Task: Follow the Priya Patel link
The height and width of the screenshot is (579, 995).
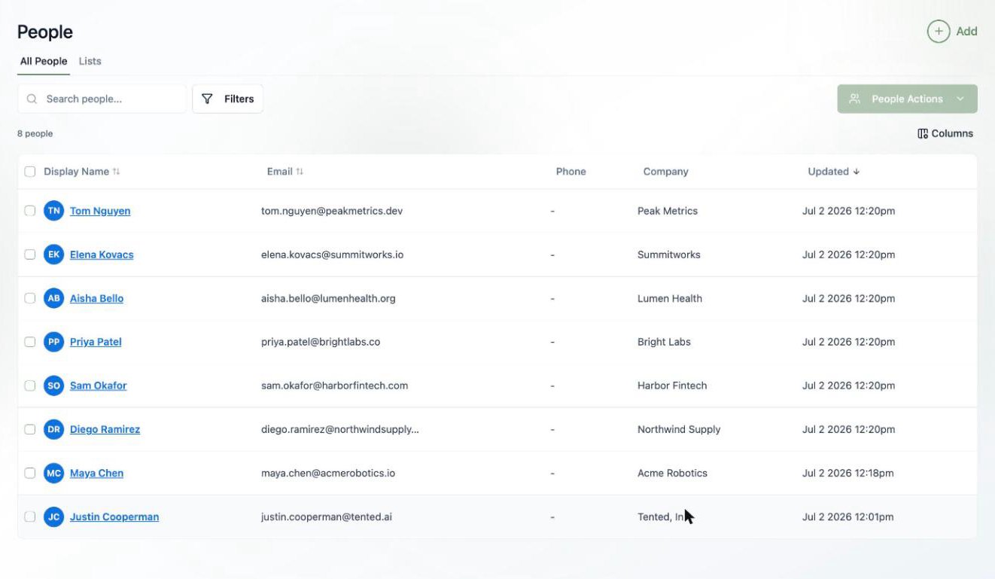Action: tap(96, 342)
